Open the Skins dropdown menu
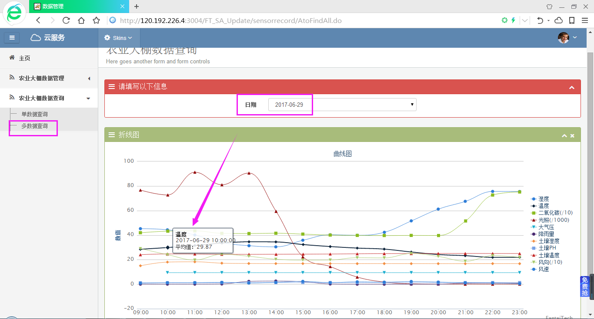 [118, 38]
